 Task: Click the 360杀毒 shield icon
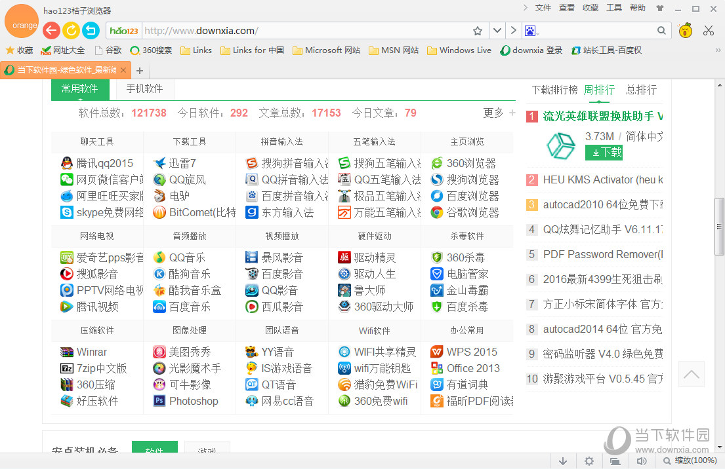tap(437, 257)
